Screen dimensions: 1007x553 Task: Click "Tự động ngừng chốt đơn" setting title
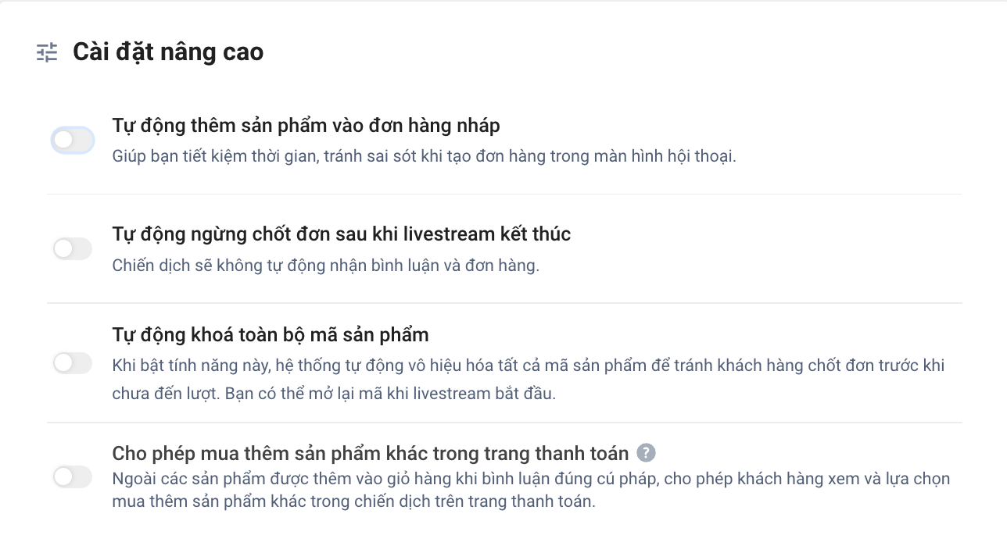[341, 234]
